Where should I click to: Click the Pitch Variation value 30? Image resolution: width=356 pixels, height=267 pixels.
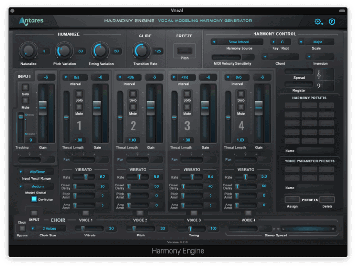click(80, 51)
